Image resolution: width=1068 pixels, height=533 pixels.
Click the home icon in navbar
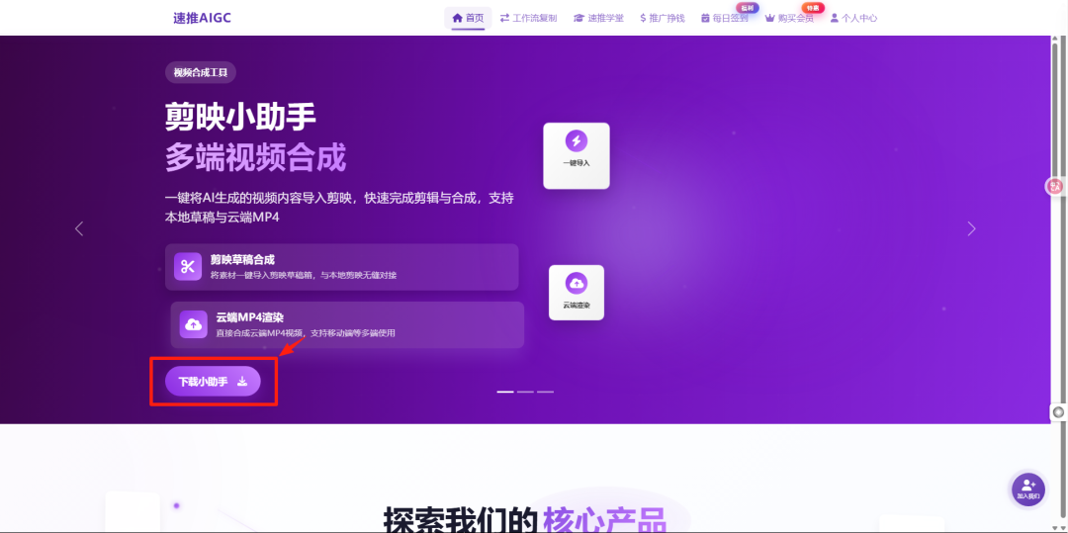point(457,18)
